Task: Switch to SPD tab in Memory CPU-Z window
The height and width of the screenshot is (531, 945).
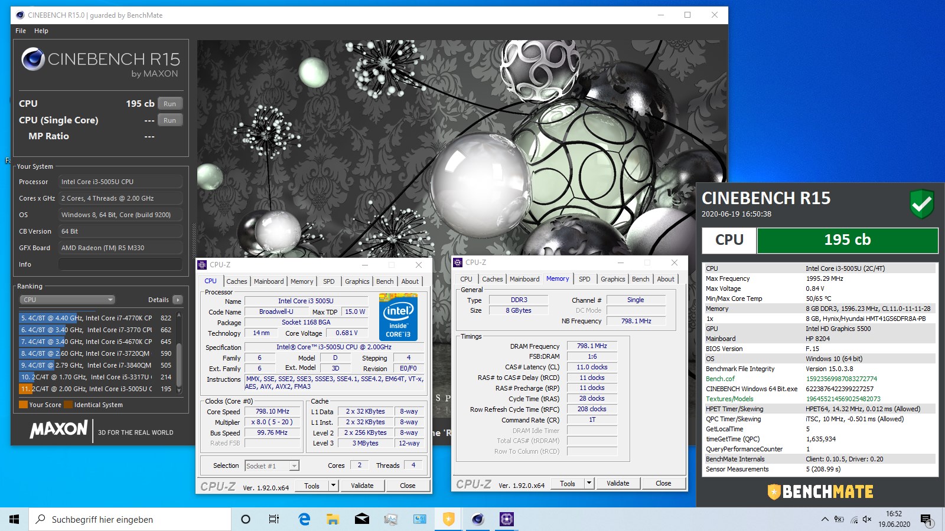Action: click(585, 279)
